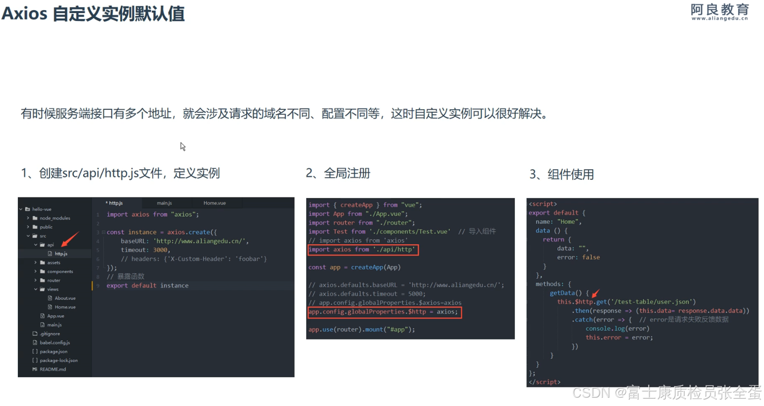The height and width of the screenshot is (406, 764).
Task: Select package-lock.json filename in tree
Action: [59, 360]
